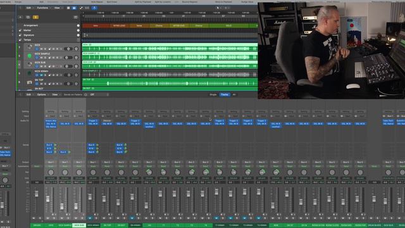The width and height of the screenshot is (405, 228).
Task: Click the first Bus 4 send on KICK strip
Action: click(x=49, y=145)
